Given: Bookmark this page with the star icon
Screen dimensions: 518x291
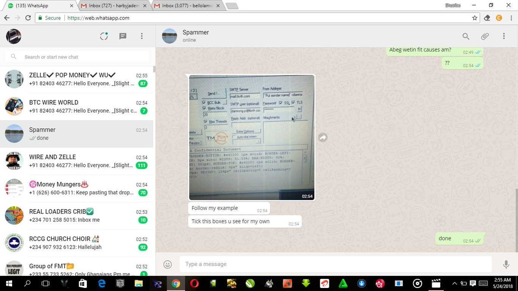Looking at the screenshot, I should [x=475, y=18].
